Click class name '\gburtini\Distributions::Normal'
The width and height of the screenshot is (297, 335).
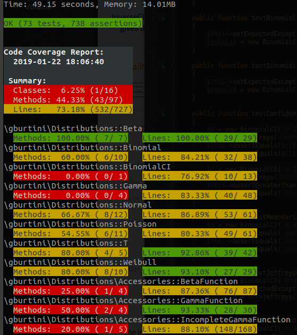tap(78, 205)
